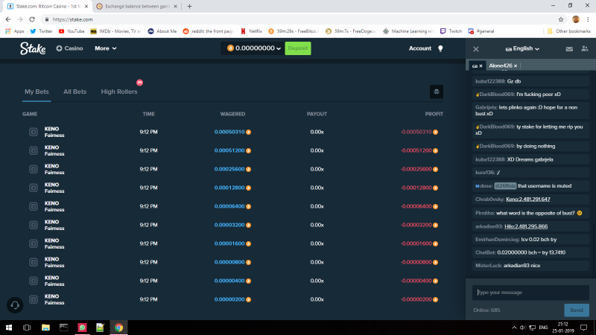The image size is (596, 335).
Task: Open the Twitter bookmark
Action: pyautogui.click(x=42, y=31)
